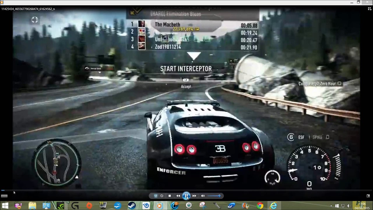This screenshot has width=373, height=210.
Task: Click the video seek bar
Action: tap(186, 190)
